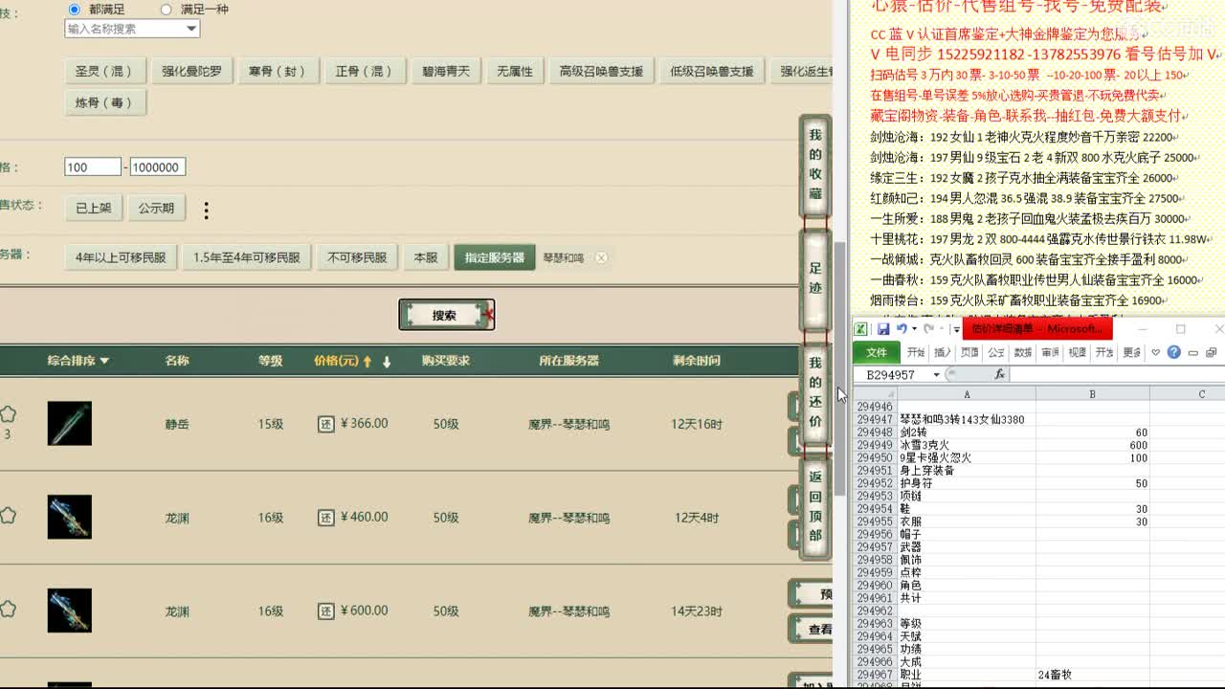The width and height of the screenshot is (1225, 689).
Task: Click the heart favorites icon in the Excel ribbon
Action: pyautogui.click(x=1156, y=351)
